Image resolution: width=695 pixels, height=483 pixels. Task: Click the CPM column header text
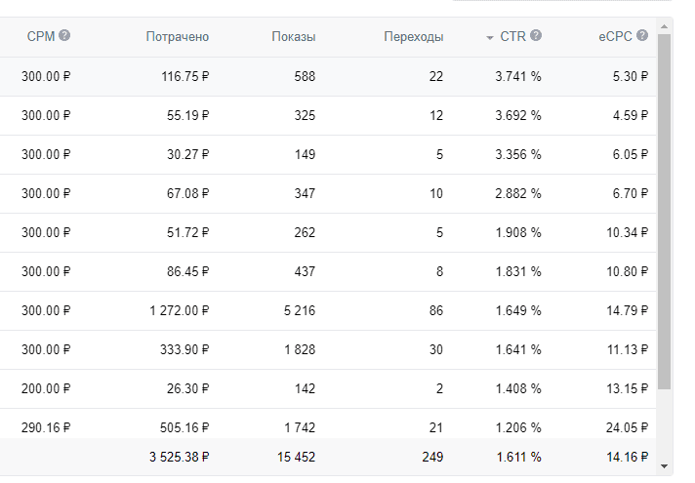click(x=40, y=37)
